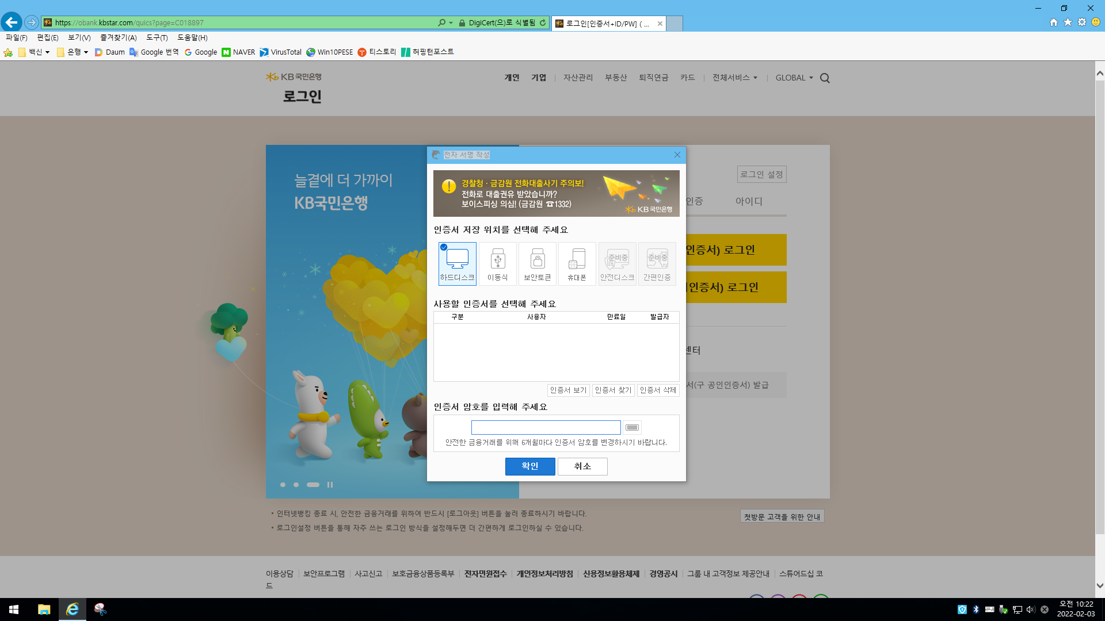Click the 인증서 찾기 button
The image size is (1105, 621).
613,390
